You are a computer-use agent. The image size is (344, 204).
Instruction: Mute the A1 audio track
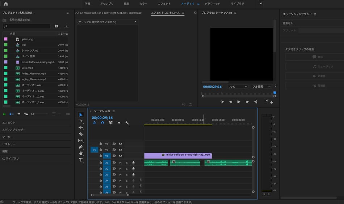tap(120, 163)
